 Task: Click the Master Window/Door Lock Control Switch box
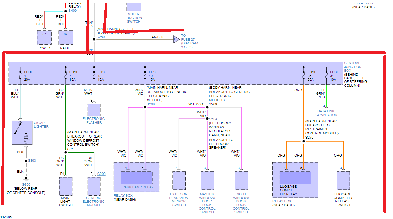207,181
